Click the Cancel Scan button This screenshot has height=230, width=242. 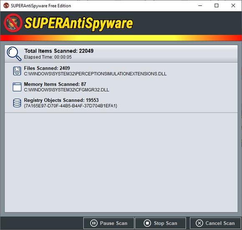click(215, 223)
